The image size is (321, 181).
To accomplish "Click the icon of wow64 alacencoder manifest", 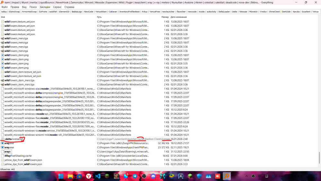I will coord(3,89).
